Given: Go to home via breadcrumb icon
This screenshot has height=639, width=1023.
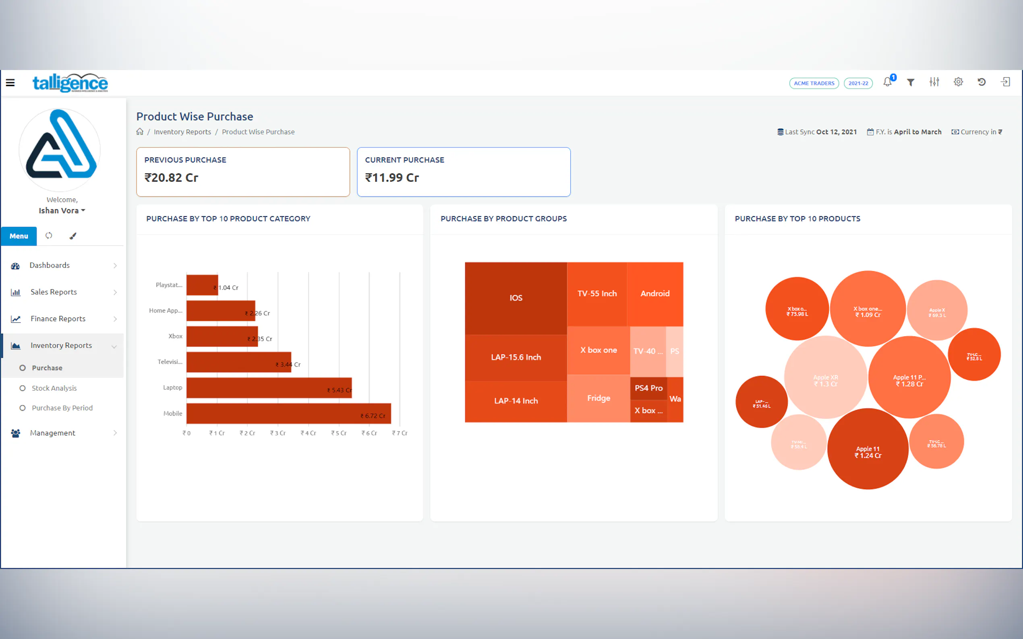Looking at the screenshot, I should (140, 132).
